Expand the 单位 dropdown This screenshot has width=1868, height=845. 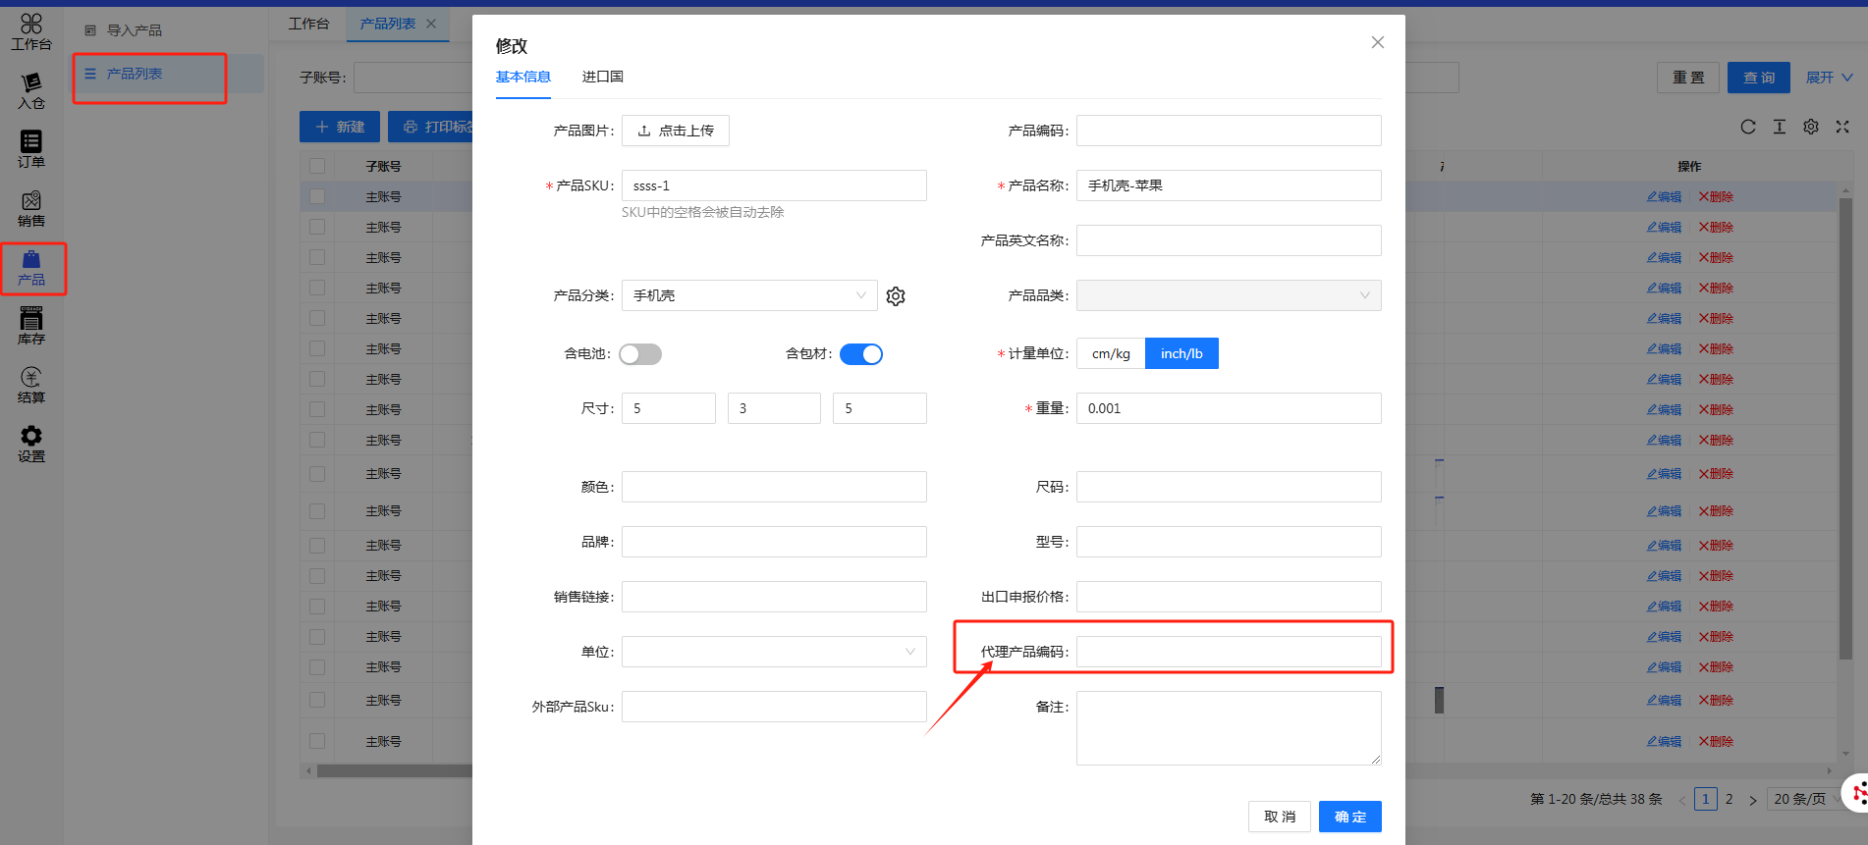click(774, 652)
